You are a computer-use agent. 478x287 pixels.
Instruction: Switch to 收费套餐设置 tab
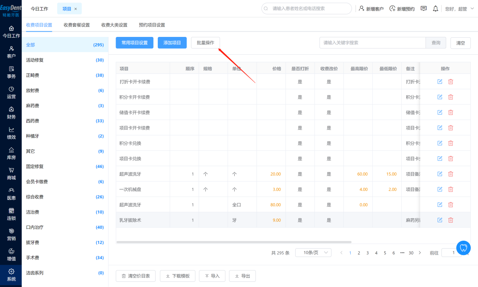(x=77, y=25)
